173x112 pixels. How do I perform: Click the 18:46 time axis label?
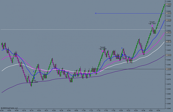(143, 110)
